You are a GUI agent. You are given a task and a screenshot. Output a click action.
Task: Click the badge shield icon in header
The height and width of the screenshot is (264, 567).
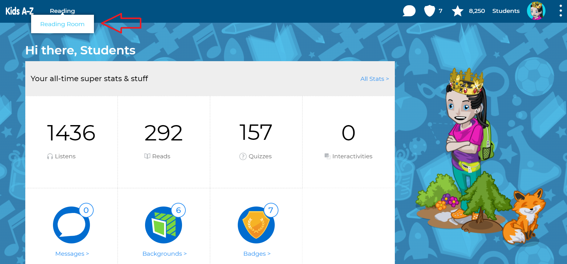(x=429, y=11)
